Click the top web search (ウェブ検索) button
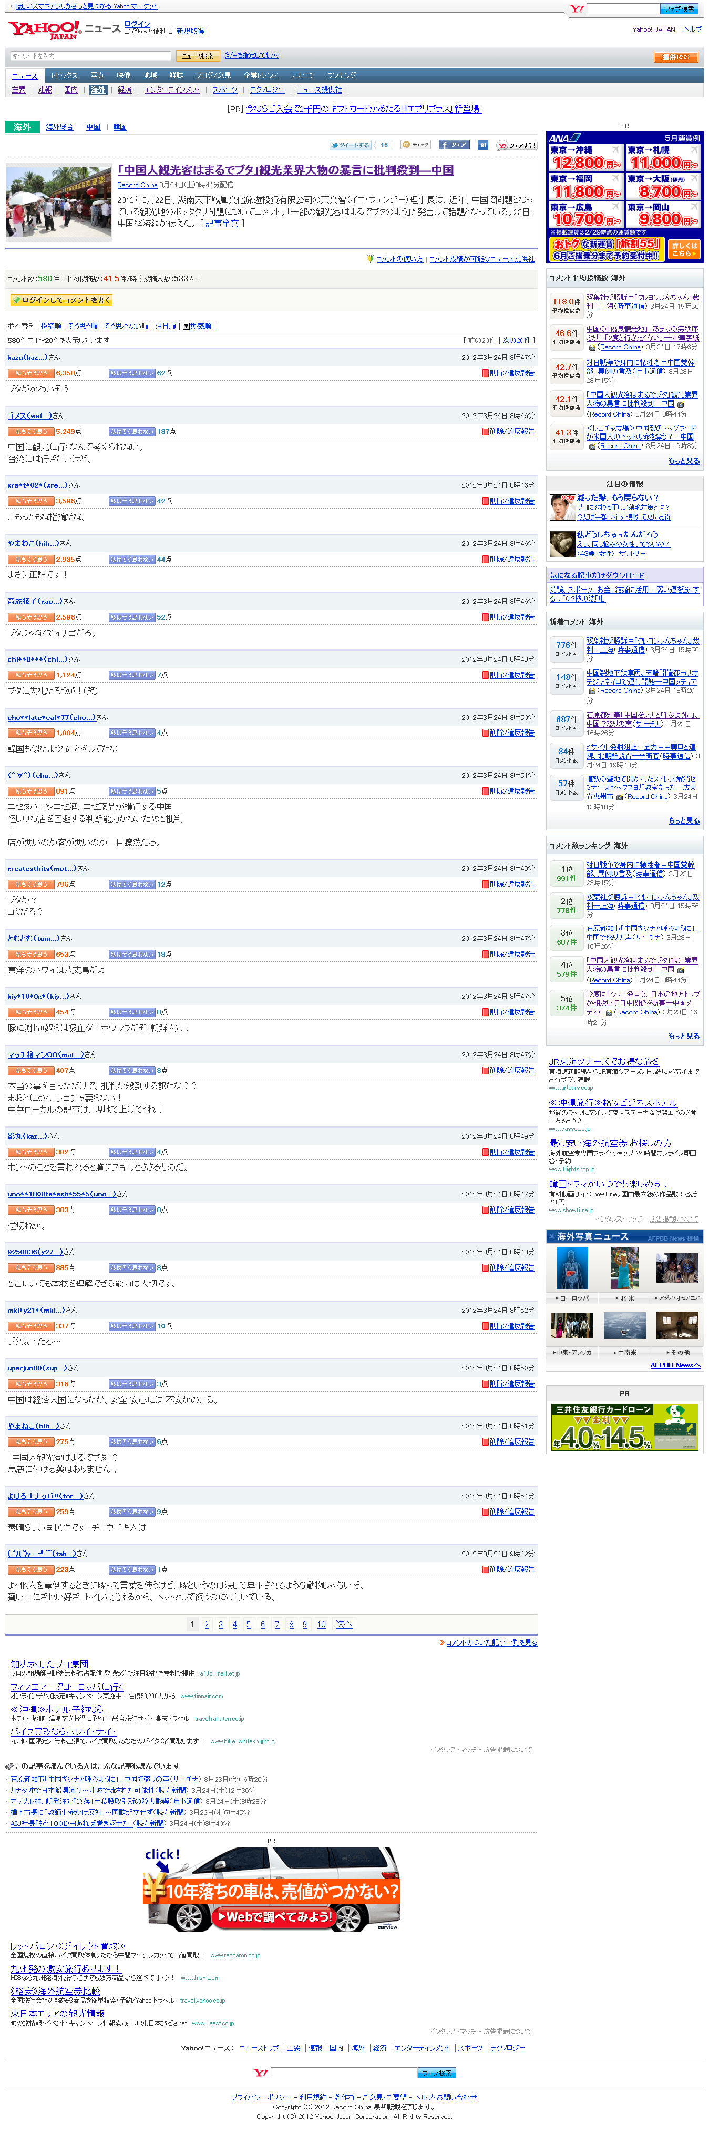The width and height of the screenshot is (709, 2132). coord(679,8)
